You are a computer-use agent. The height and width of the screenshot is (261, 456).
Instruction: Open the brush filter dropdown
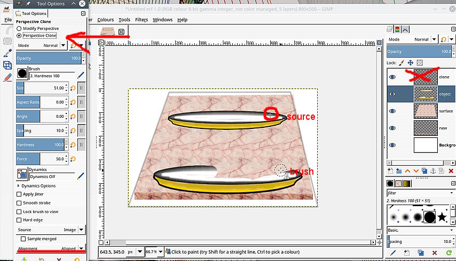coord(452,193)
